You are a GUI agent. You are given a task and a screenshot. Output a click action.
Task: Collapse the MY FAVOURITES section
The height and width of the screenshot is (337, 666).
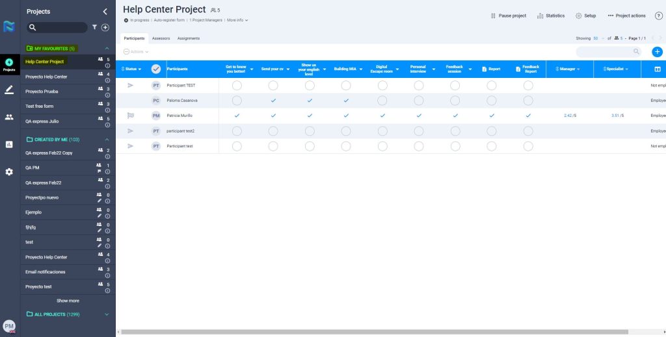[107, 49]
